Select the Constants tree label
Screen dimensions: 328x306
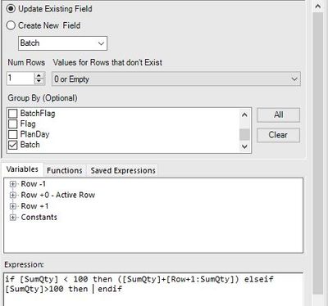(x=39, y=218)
